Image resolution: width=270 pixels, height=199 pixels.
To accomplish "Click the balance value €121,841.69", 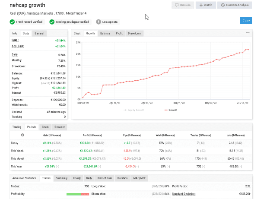I will point(58,73).
